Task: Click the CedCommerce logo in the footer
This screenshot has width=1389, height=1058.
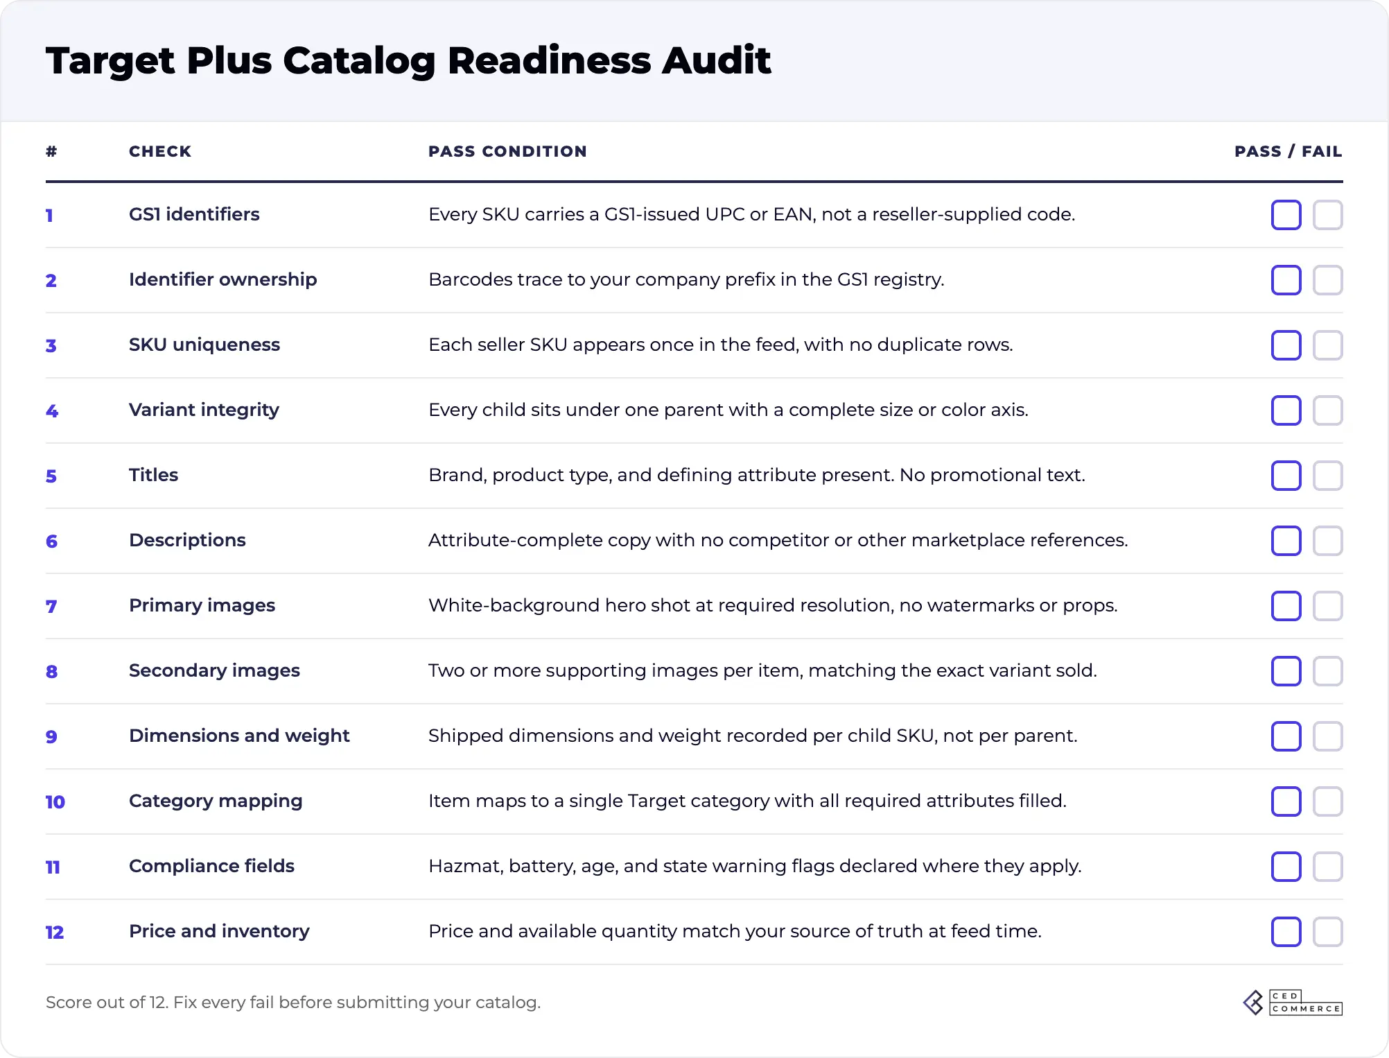Action: (1293, 1003)
